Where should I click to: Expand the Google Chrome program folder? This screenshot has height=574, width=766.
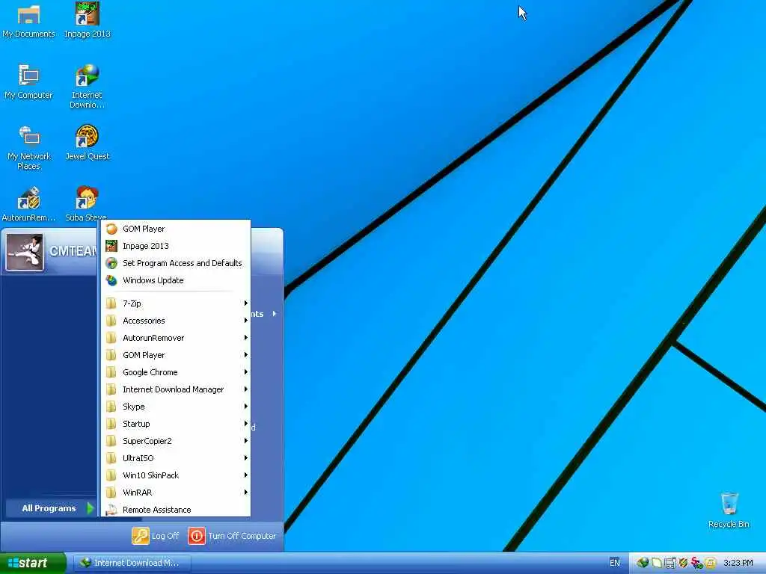click(176, 372)
